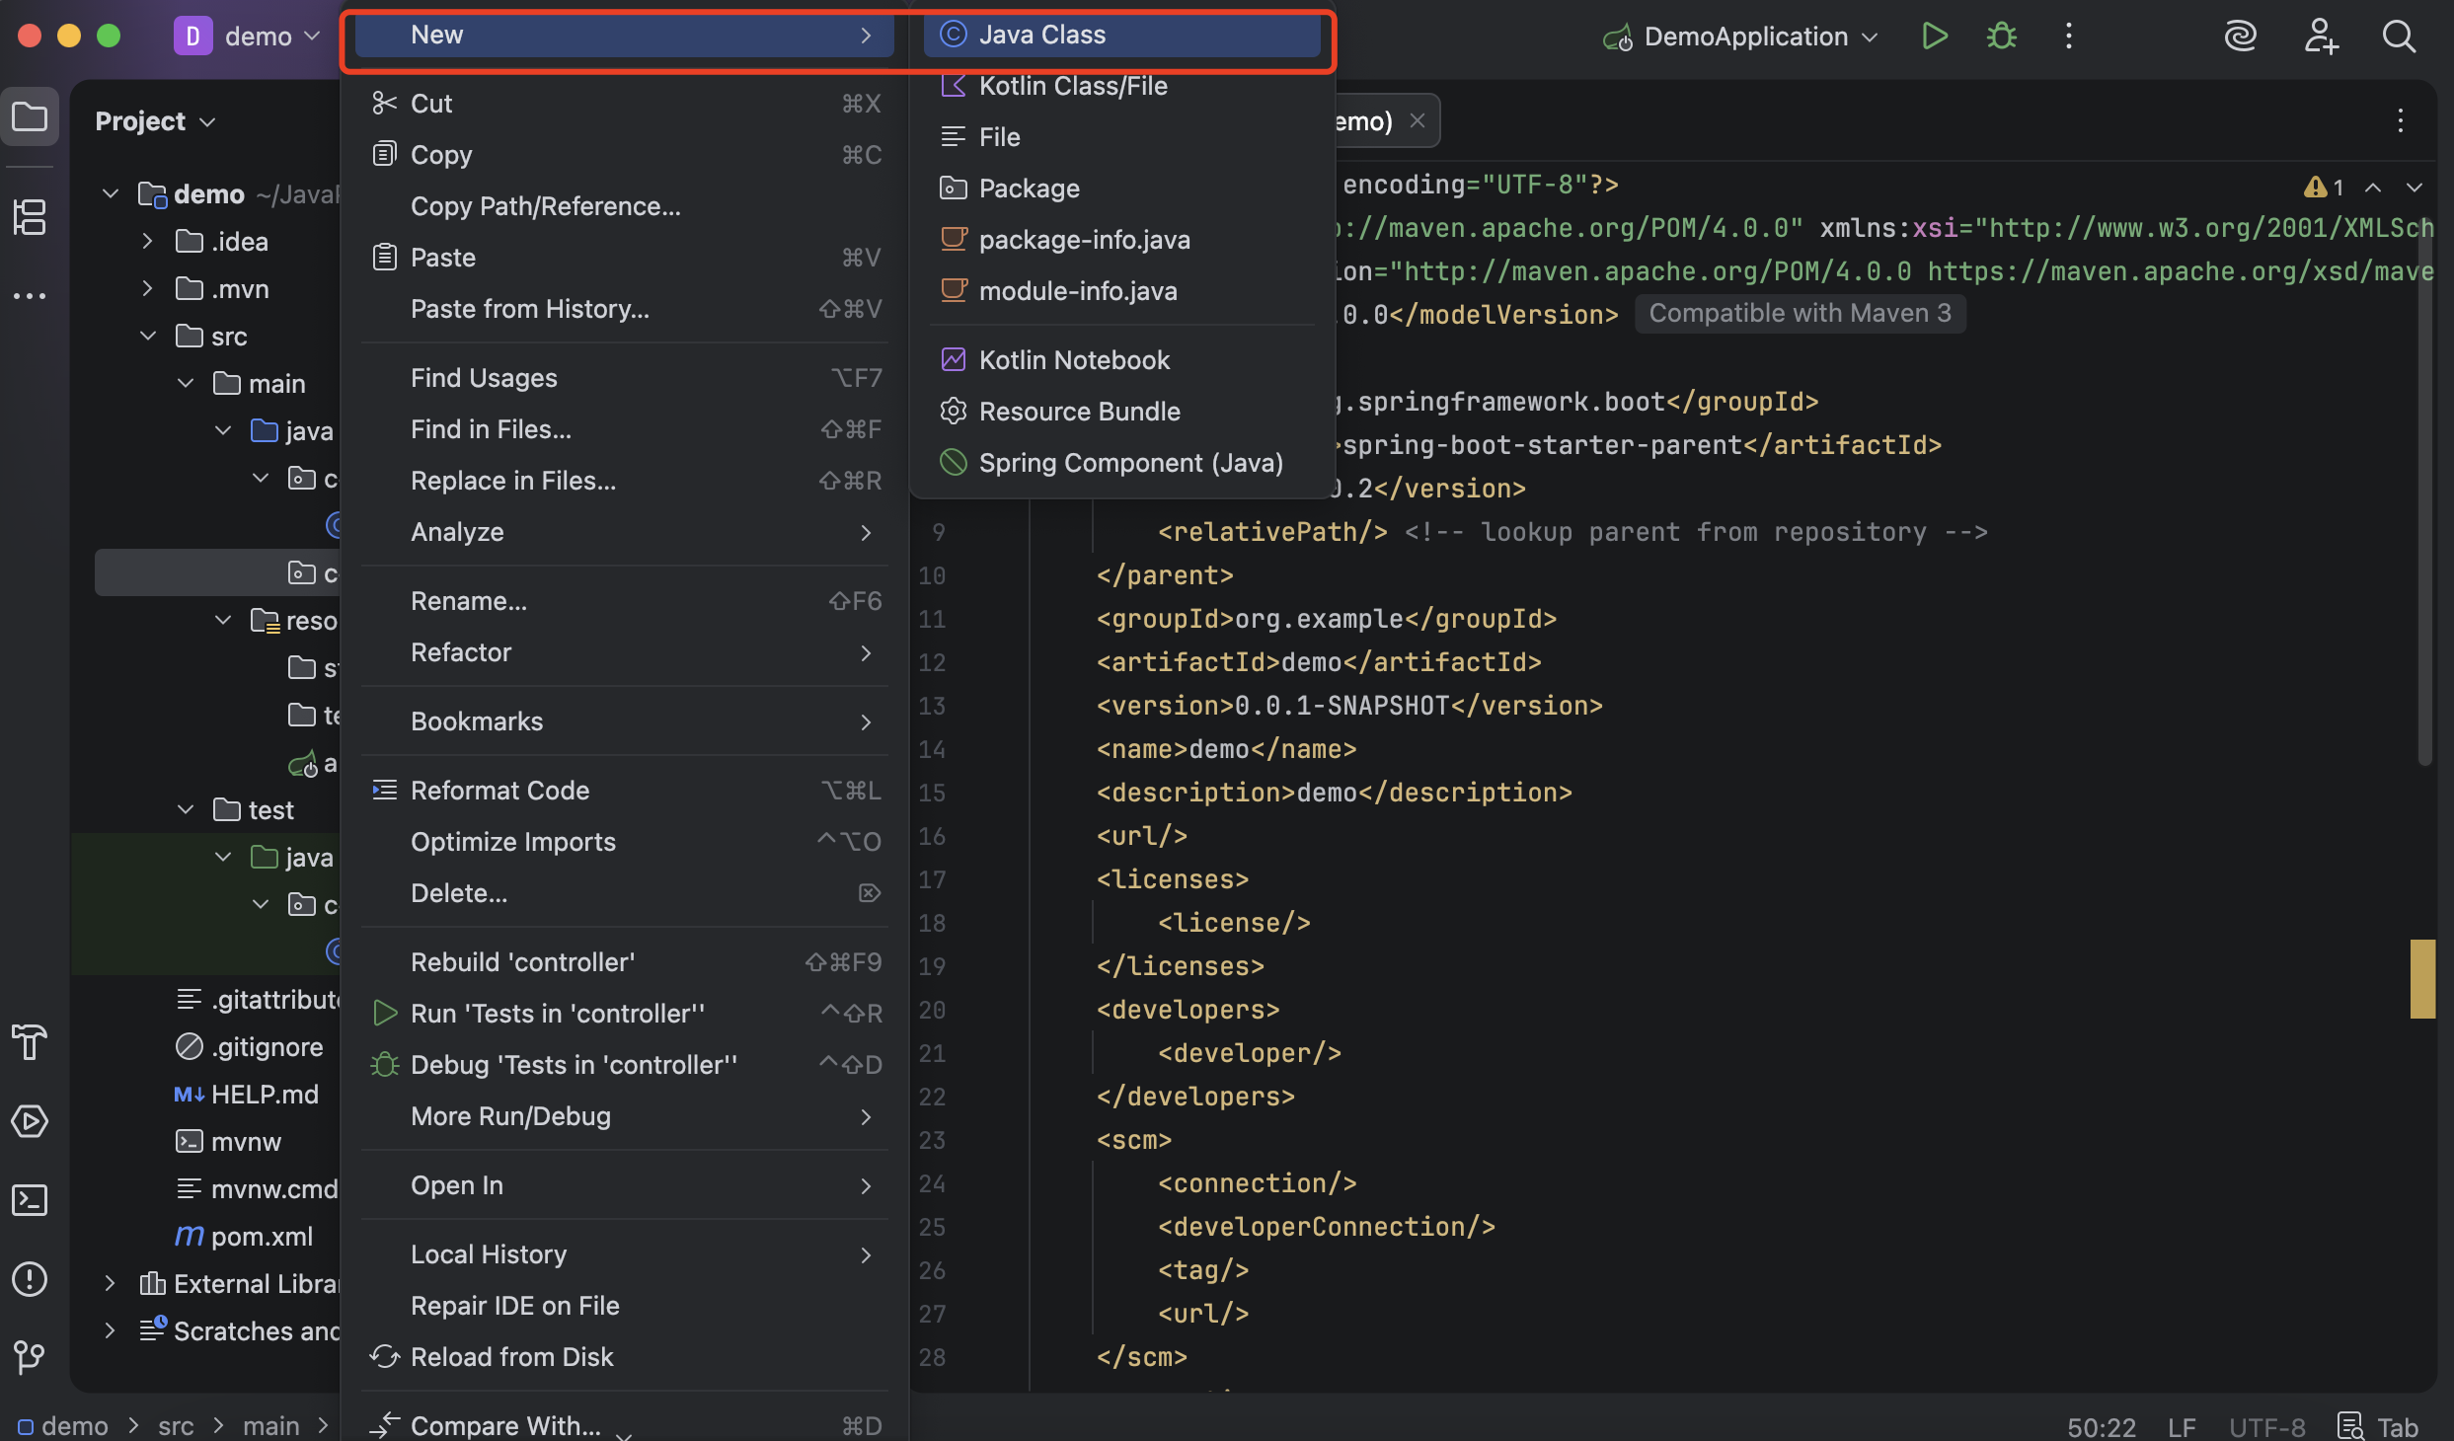Viewport: 2454px width, 1441px height.
Task: Click the Build hammer tool icon
Action: tap(30, 1042)
